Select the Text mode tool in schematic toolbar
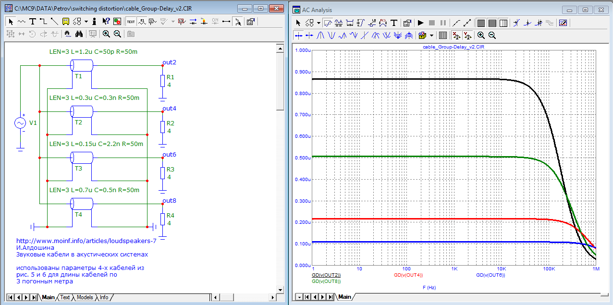 (33, 21)
